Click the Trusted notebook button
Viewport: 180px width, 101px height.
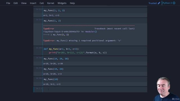click(152, 3)
